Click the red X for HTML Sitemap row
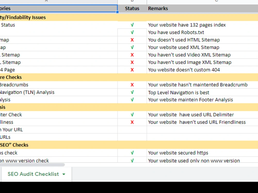 tap(132, 40)
